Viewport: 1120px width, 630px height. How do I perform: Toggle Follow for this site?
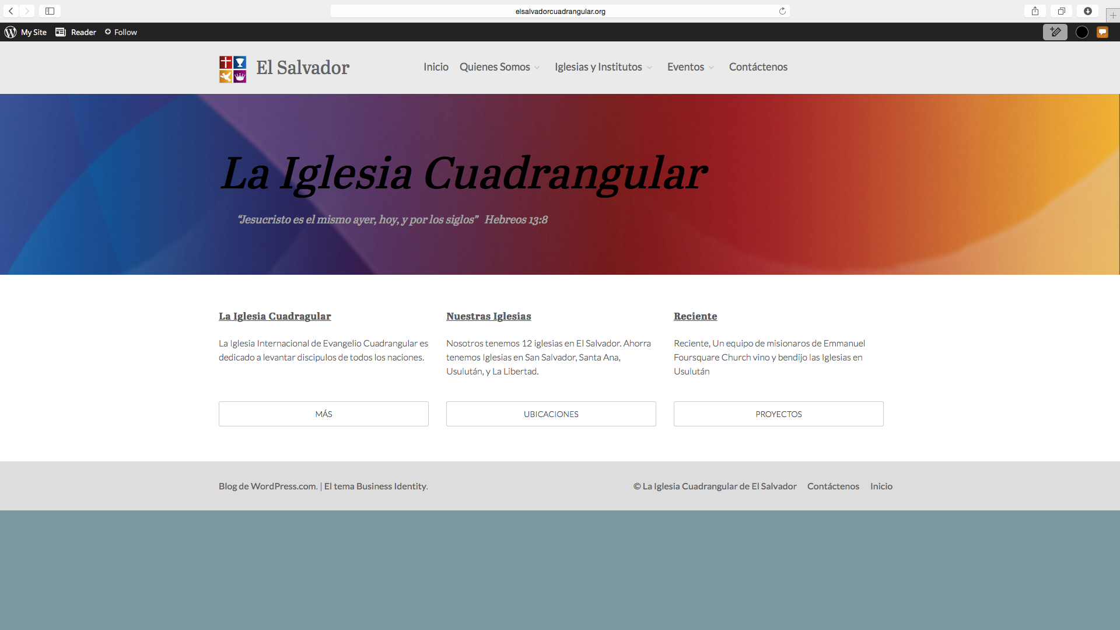(121, 32)
